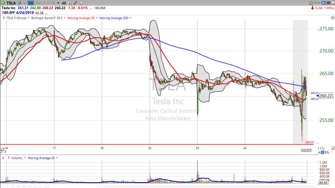Toggle the favorite star icon
The width and height of the screenshot is (335, 188).
[311, 3]
